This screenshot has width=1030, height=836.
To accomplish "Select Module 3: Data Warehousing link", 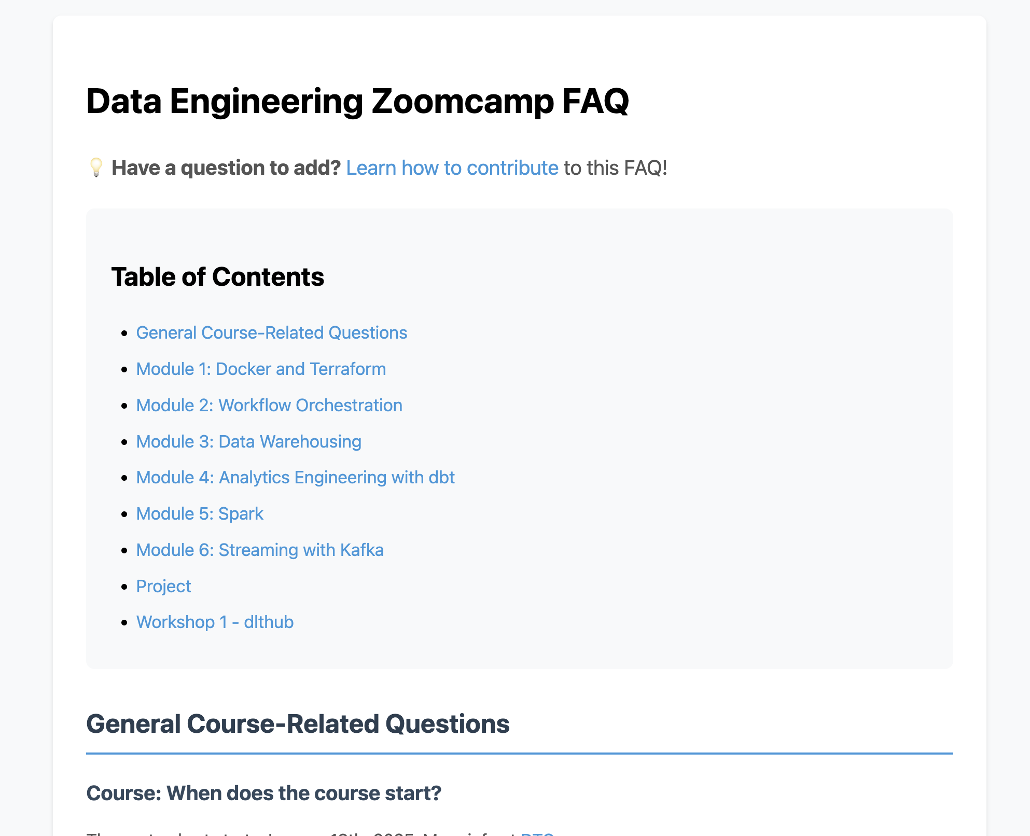I will pos(248,441).
